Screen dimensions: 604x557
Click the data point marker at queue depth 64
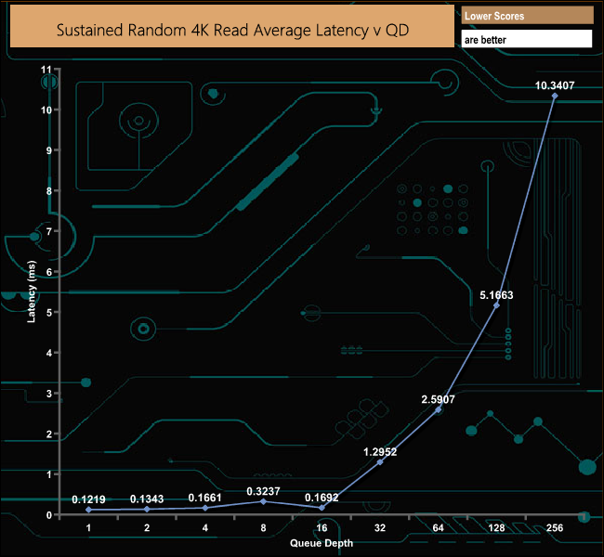point(439,409)
